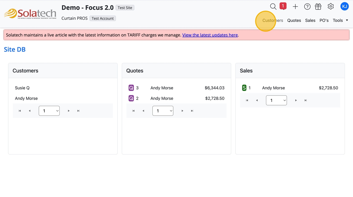Open the Sales menu item
Screen dimensions: 353x197
pyautogui.click(x=310, y=20)
